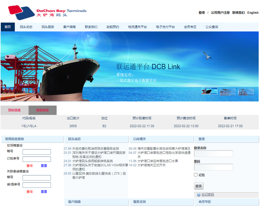The image size is (260, 207).
Task: Click arrival time 2022-02-22 11:30
Action: pos(142,126)
